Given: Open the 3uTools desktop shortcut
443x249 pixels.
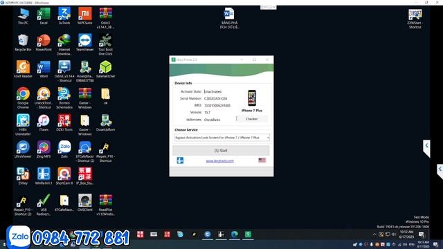Looking at the screenshot, I should (64, 16).
